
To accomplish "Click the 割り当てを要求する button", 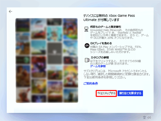I will coord(130,93).
